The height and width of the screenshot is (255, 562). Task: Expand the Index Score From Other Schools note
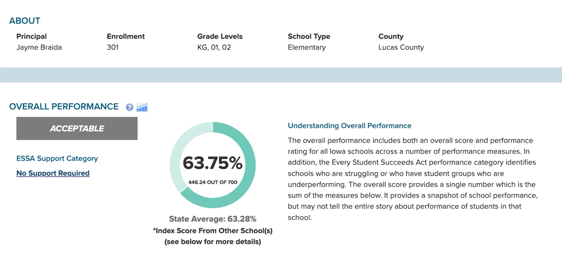click(213, 231)
